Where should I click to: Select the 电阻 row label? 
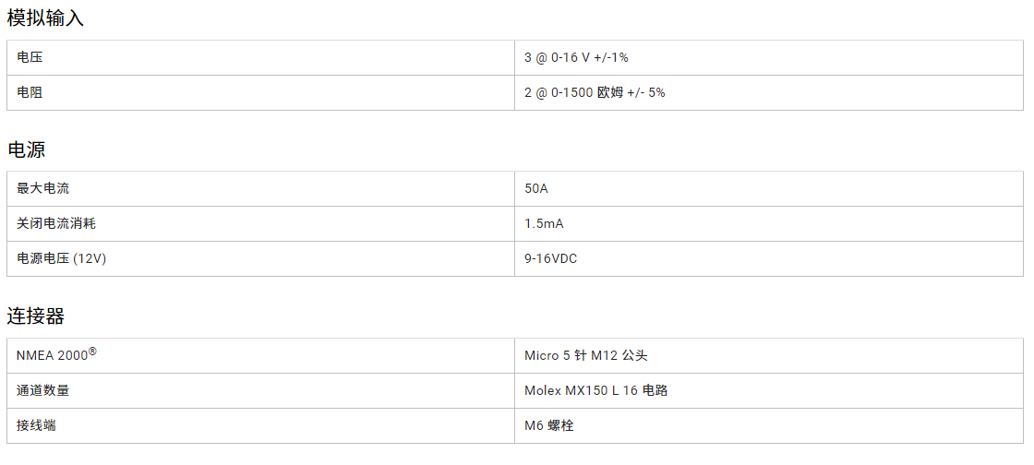coord(30,93)
